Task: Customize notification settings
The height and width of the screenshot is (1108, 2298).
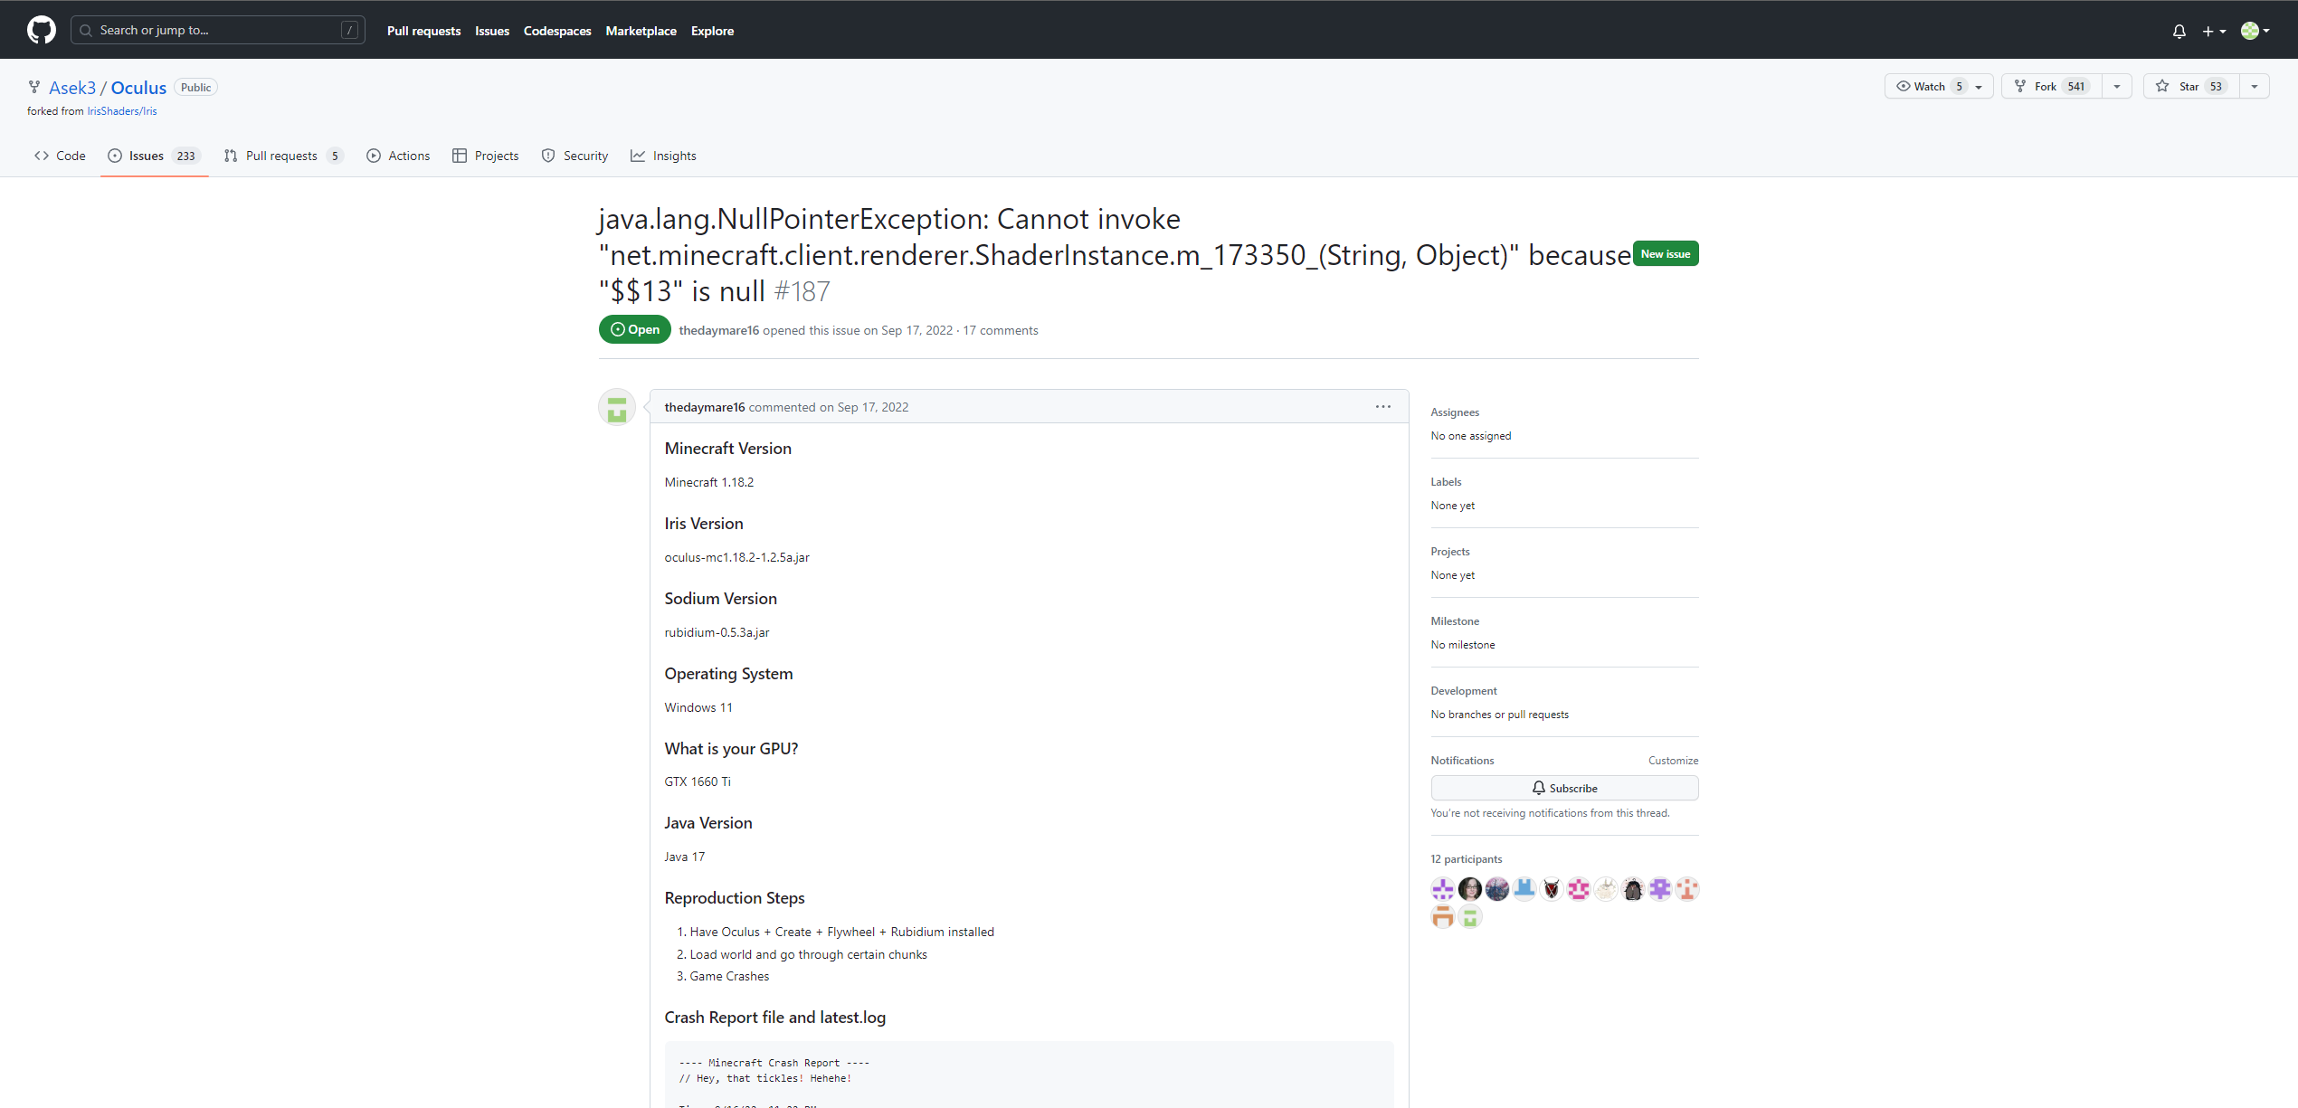Action: tap(1673, 761)
